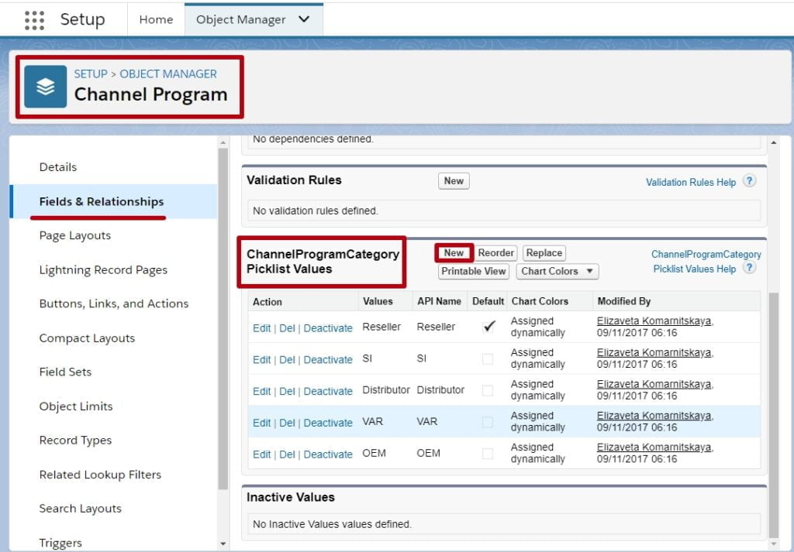The image size is (794, 552).
Task: Toggle the Default checkbox for OEM
Action: tap(488, 454)
